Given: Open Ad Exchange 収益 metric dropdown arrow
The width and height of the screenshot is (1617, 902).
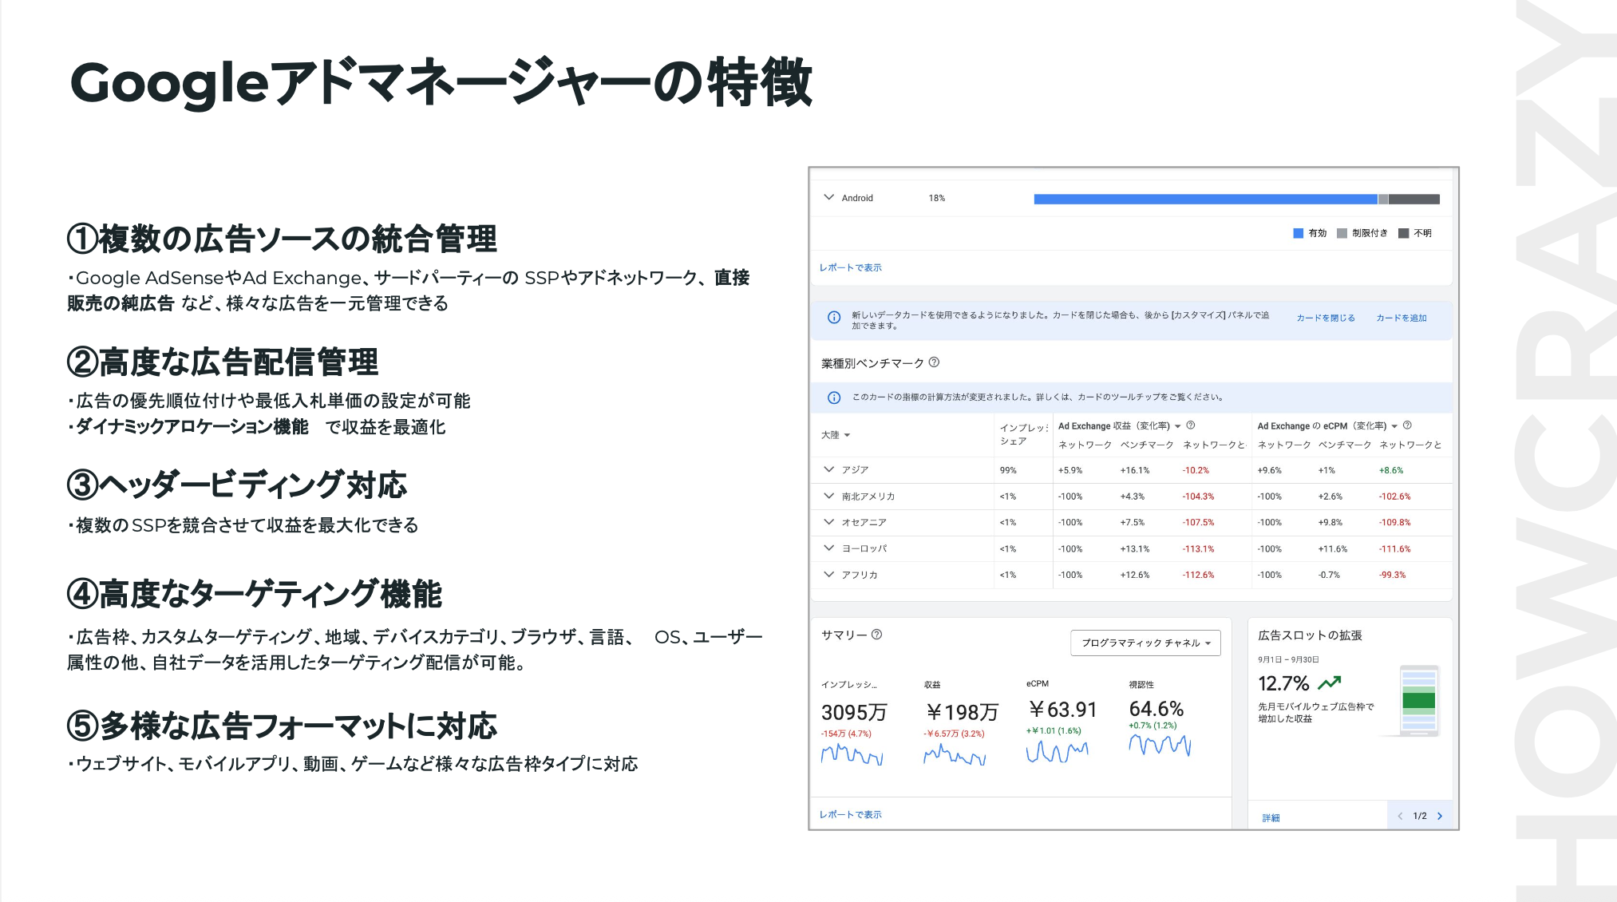Looking at the screenshot, I should (x=1177, y=426).
